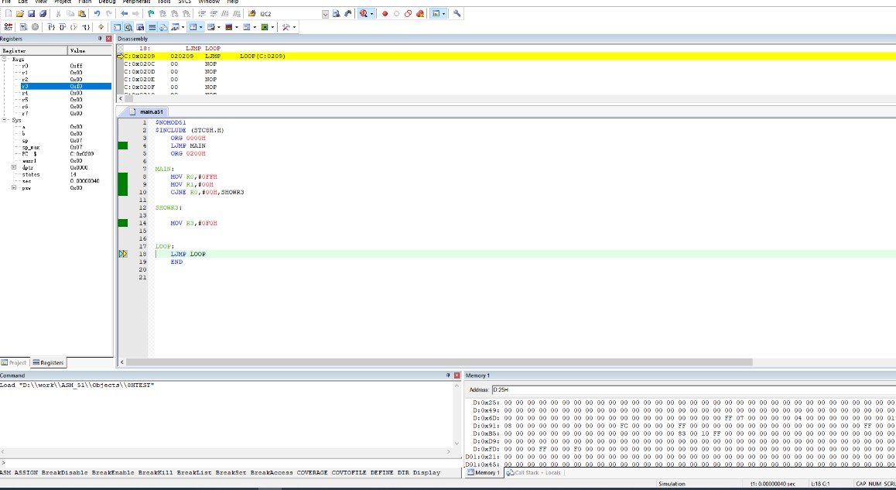The image size is (896, 490).
Task: Open Configuration with the wrench icon
Action: 457,14
